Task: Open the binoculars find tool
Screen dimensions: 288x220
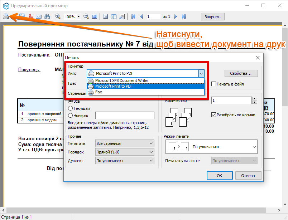Action: coord(47,16)
